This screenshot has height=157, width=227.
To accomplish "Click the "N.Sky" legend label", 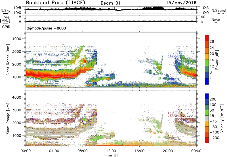I will click(x=5, y=10).
